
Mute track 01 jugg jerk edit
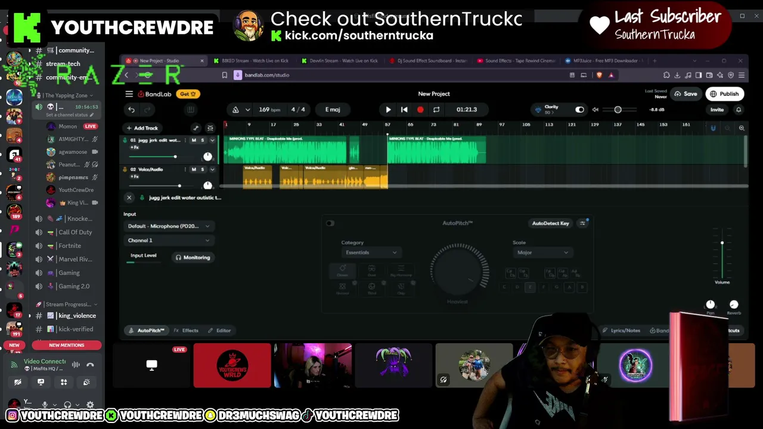pyautogui.click(x=193, y=141)
